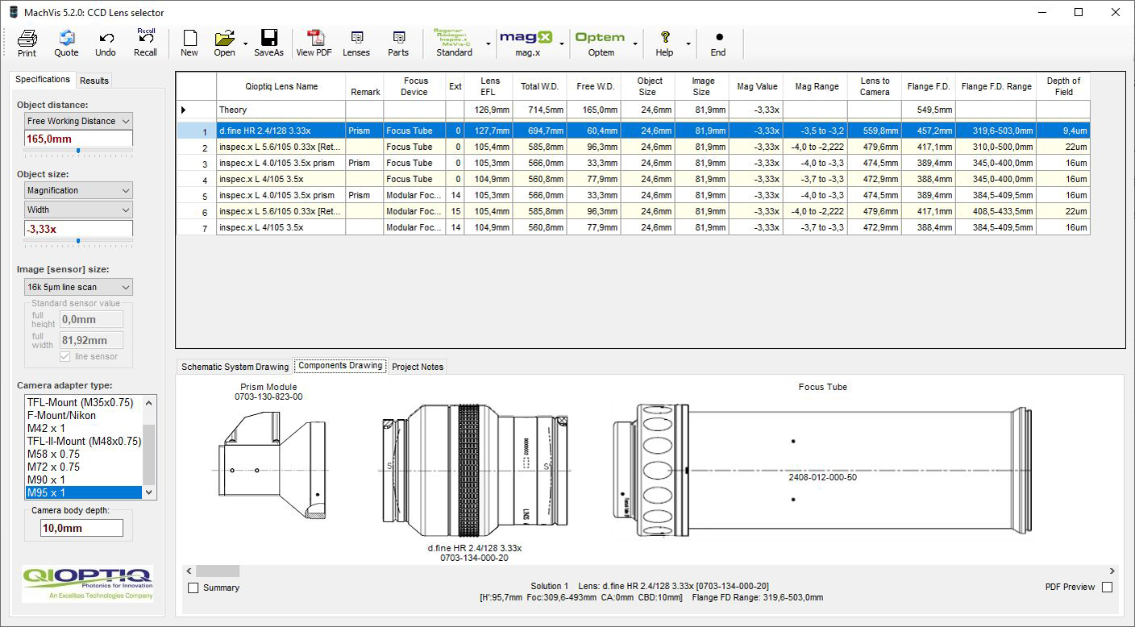1135x627 pixels.
Task: Open Free Working Distance dropdown
Action: [x=78, y=121]
